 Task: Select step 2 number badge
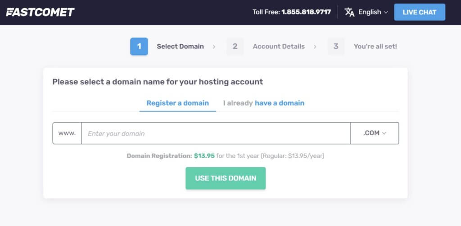[x=235, y=46]
